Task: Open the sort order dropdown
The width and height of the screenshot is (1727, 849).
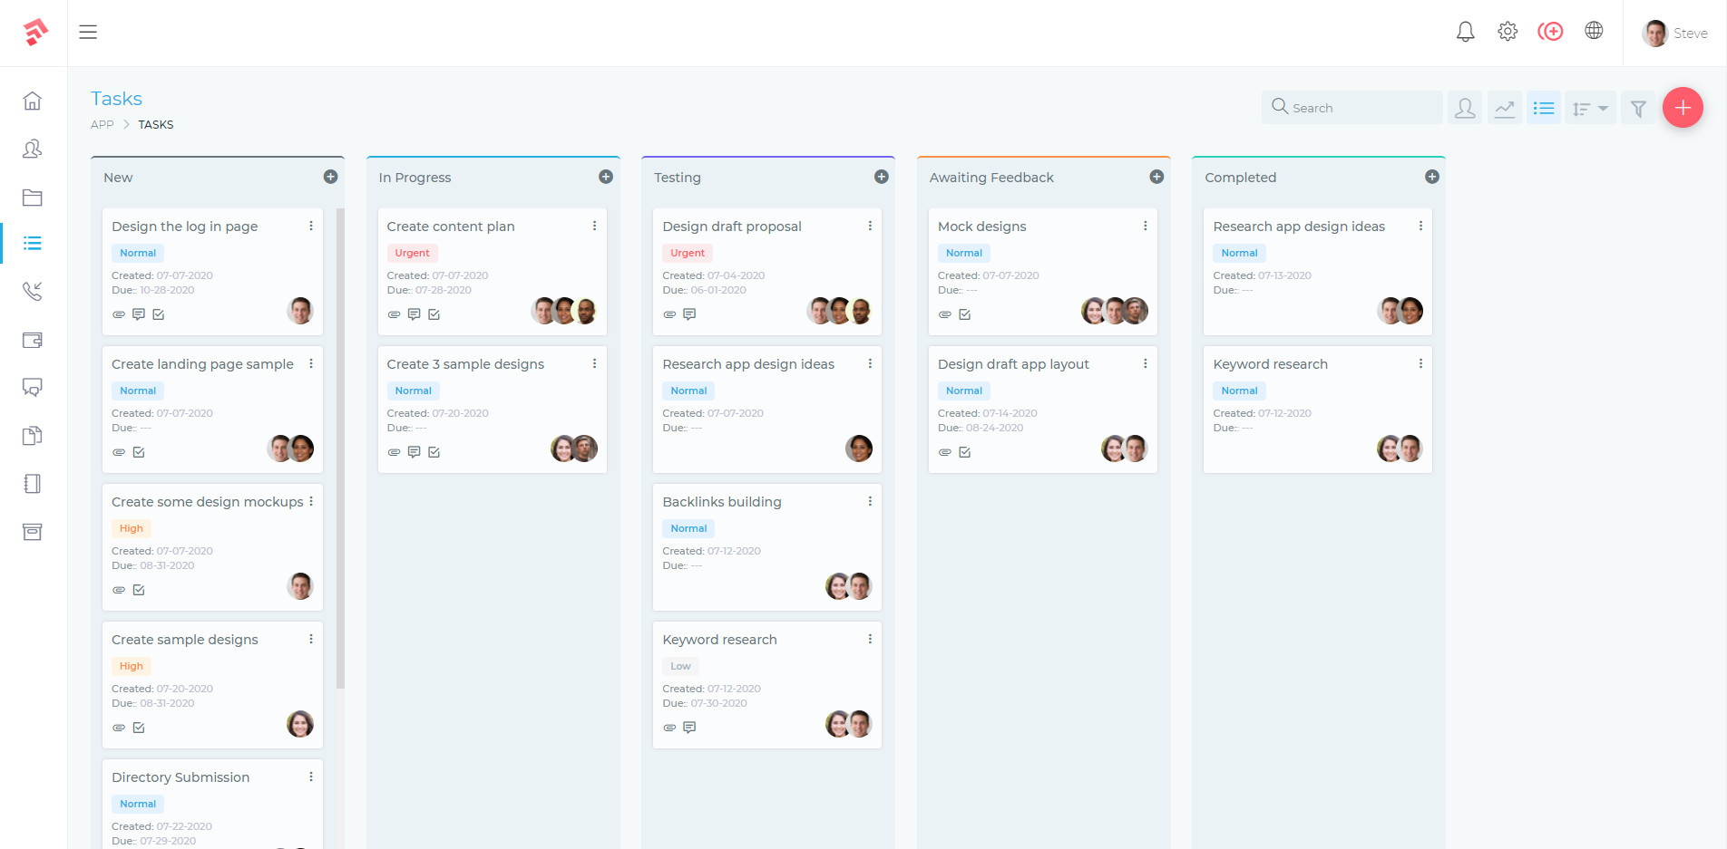Action: pos(1589,107)
